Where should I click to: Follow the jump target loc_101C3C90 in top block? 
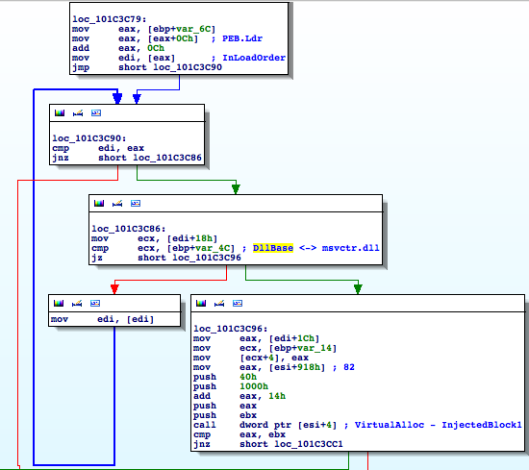(188, 67)
